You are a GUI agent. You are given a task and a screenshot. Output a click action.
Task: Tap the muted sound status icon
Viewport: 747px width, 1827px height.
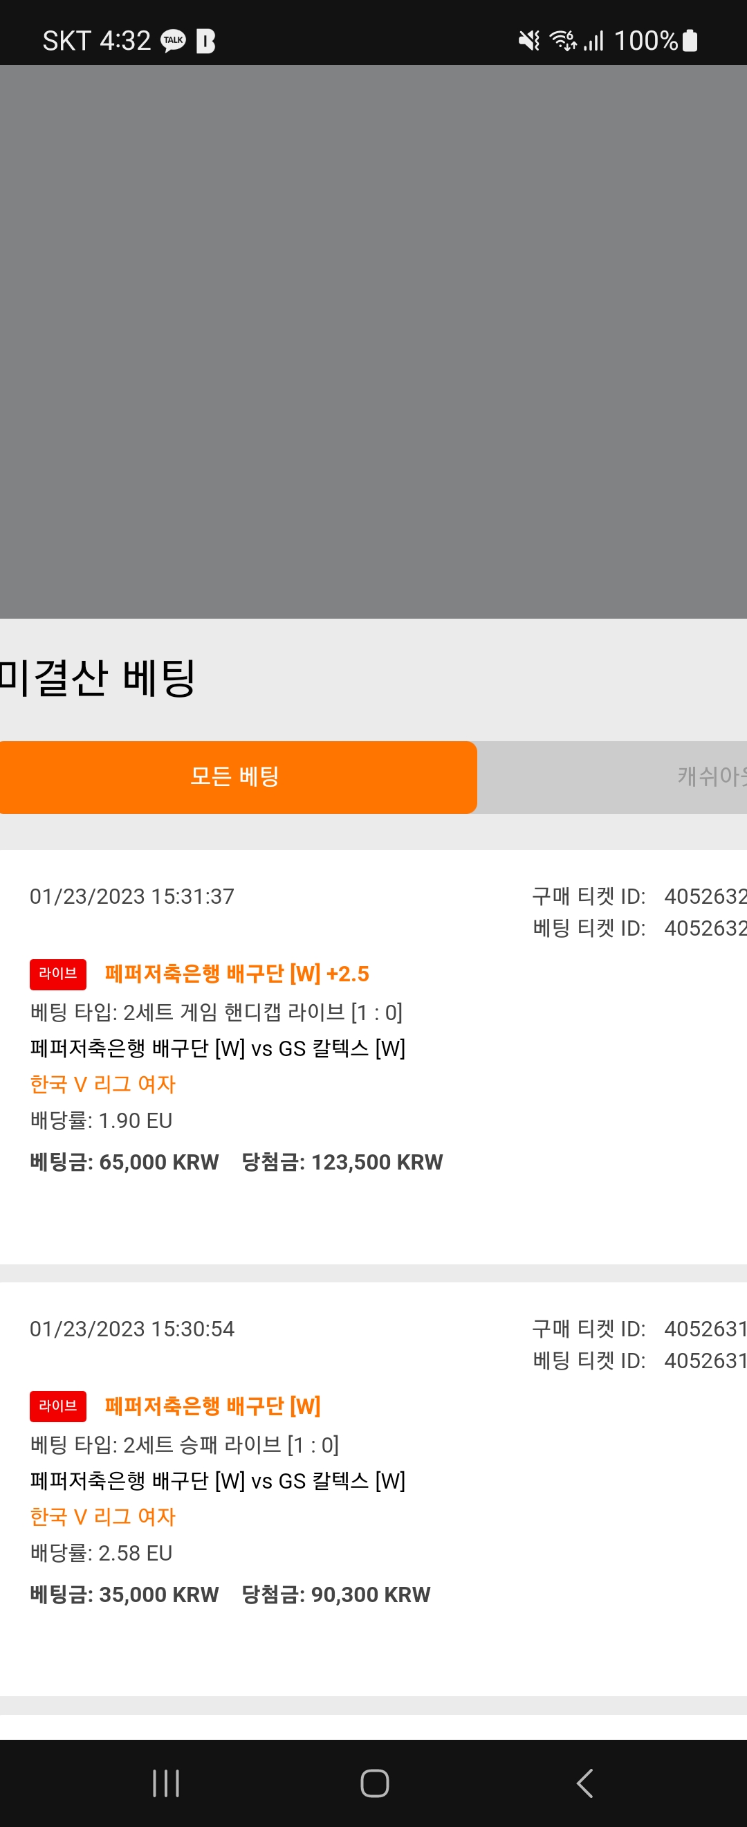(528, 41)
